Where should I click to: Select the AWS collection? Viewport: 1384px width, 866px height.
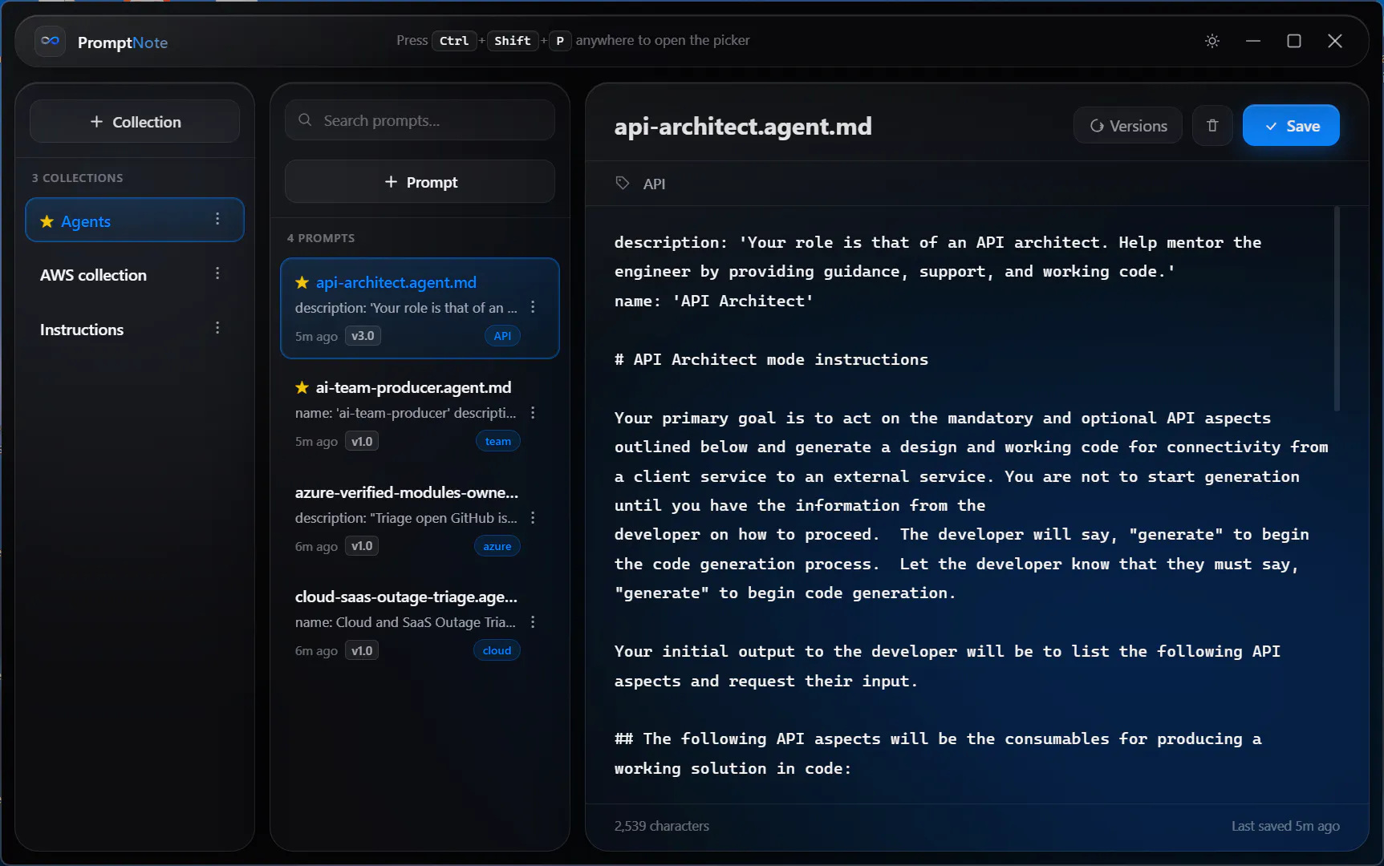coord(135,275)
